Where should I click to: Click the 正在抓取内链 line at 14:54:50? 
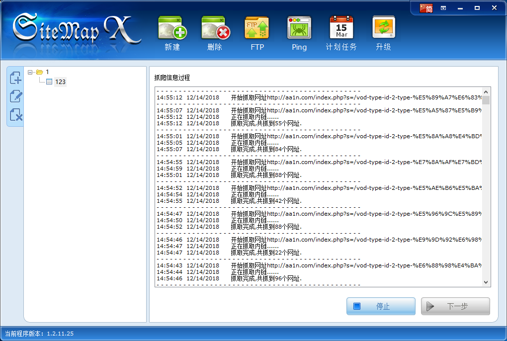click(218, 220)
